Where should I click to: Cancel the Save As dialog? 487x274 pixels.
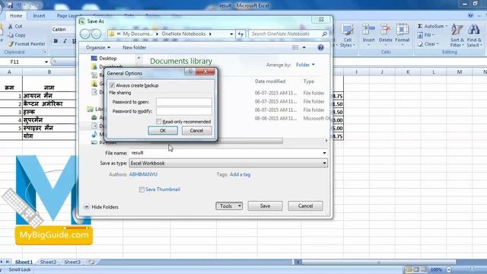tap(305, 206)
